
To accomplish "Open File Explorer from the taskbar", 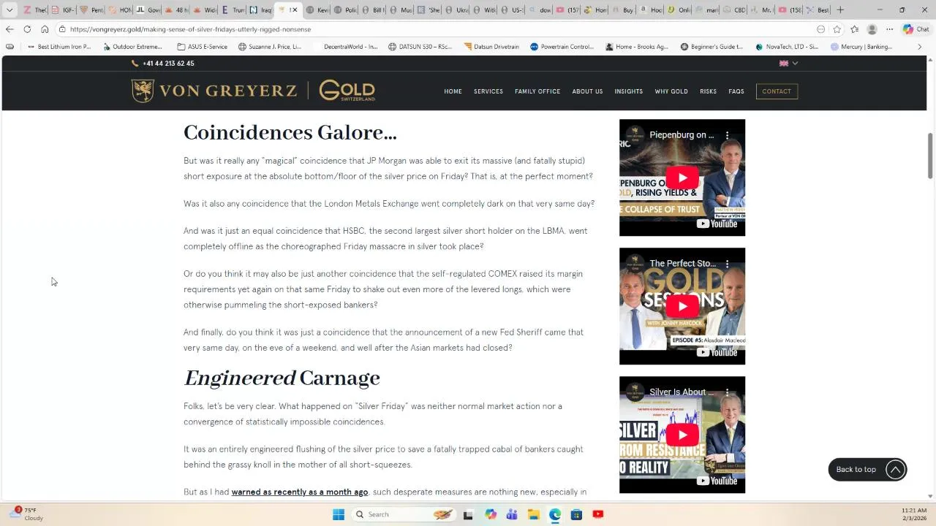I will pos(533,514).
